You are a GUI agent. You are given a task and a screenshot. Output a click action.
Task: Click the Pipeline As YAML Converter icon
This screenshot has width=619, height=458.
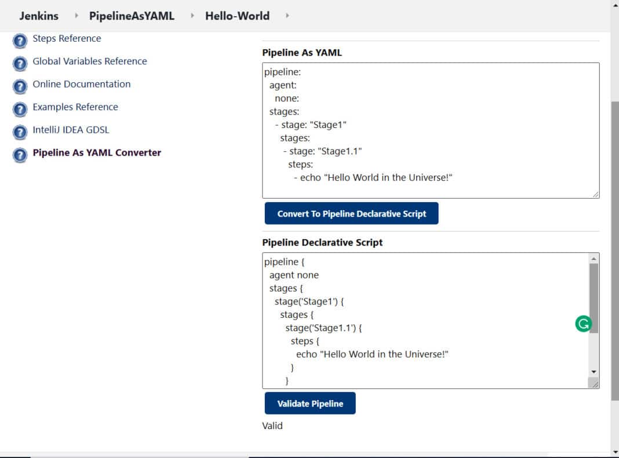[20, 155]
